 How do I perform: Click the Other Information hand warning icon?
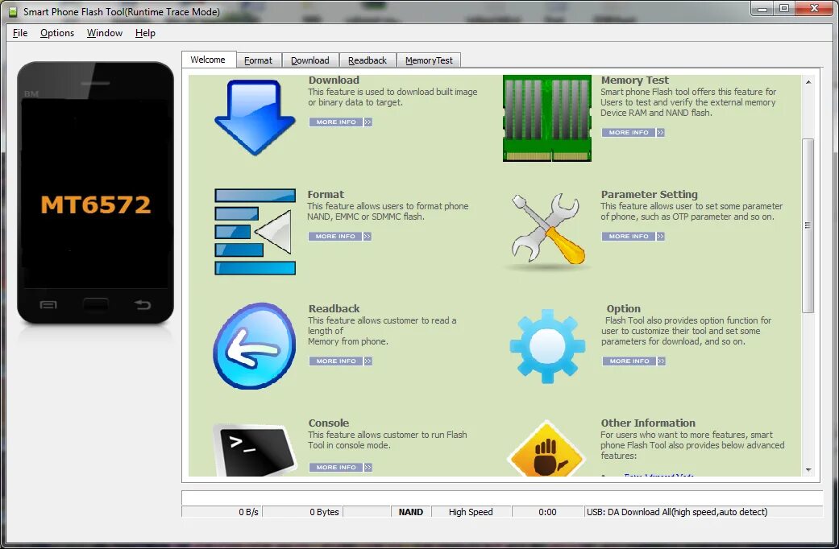point(546,449)
